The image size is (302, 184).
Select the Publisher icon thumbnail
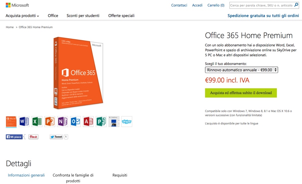(x=101, y=122)
